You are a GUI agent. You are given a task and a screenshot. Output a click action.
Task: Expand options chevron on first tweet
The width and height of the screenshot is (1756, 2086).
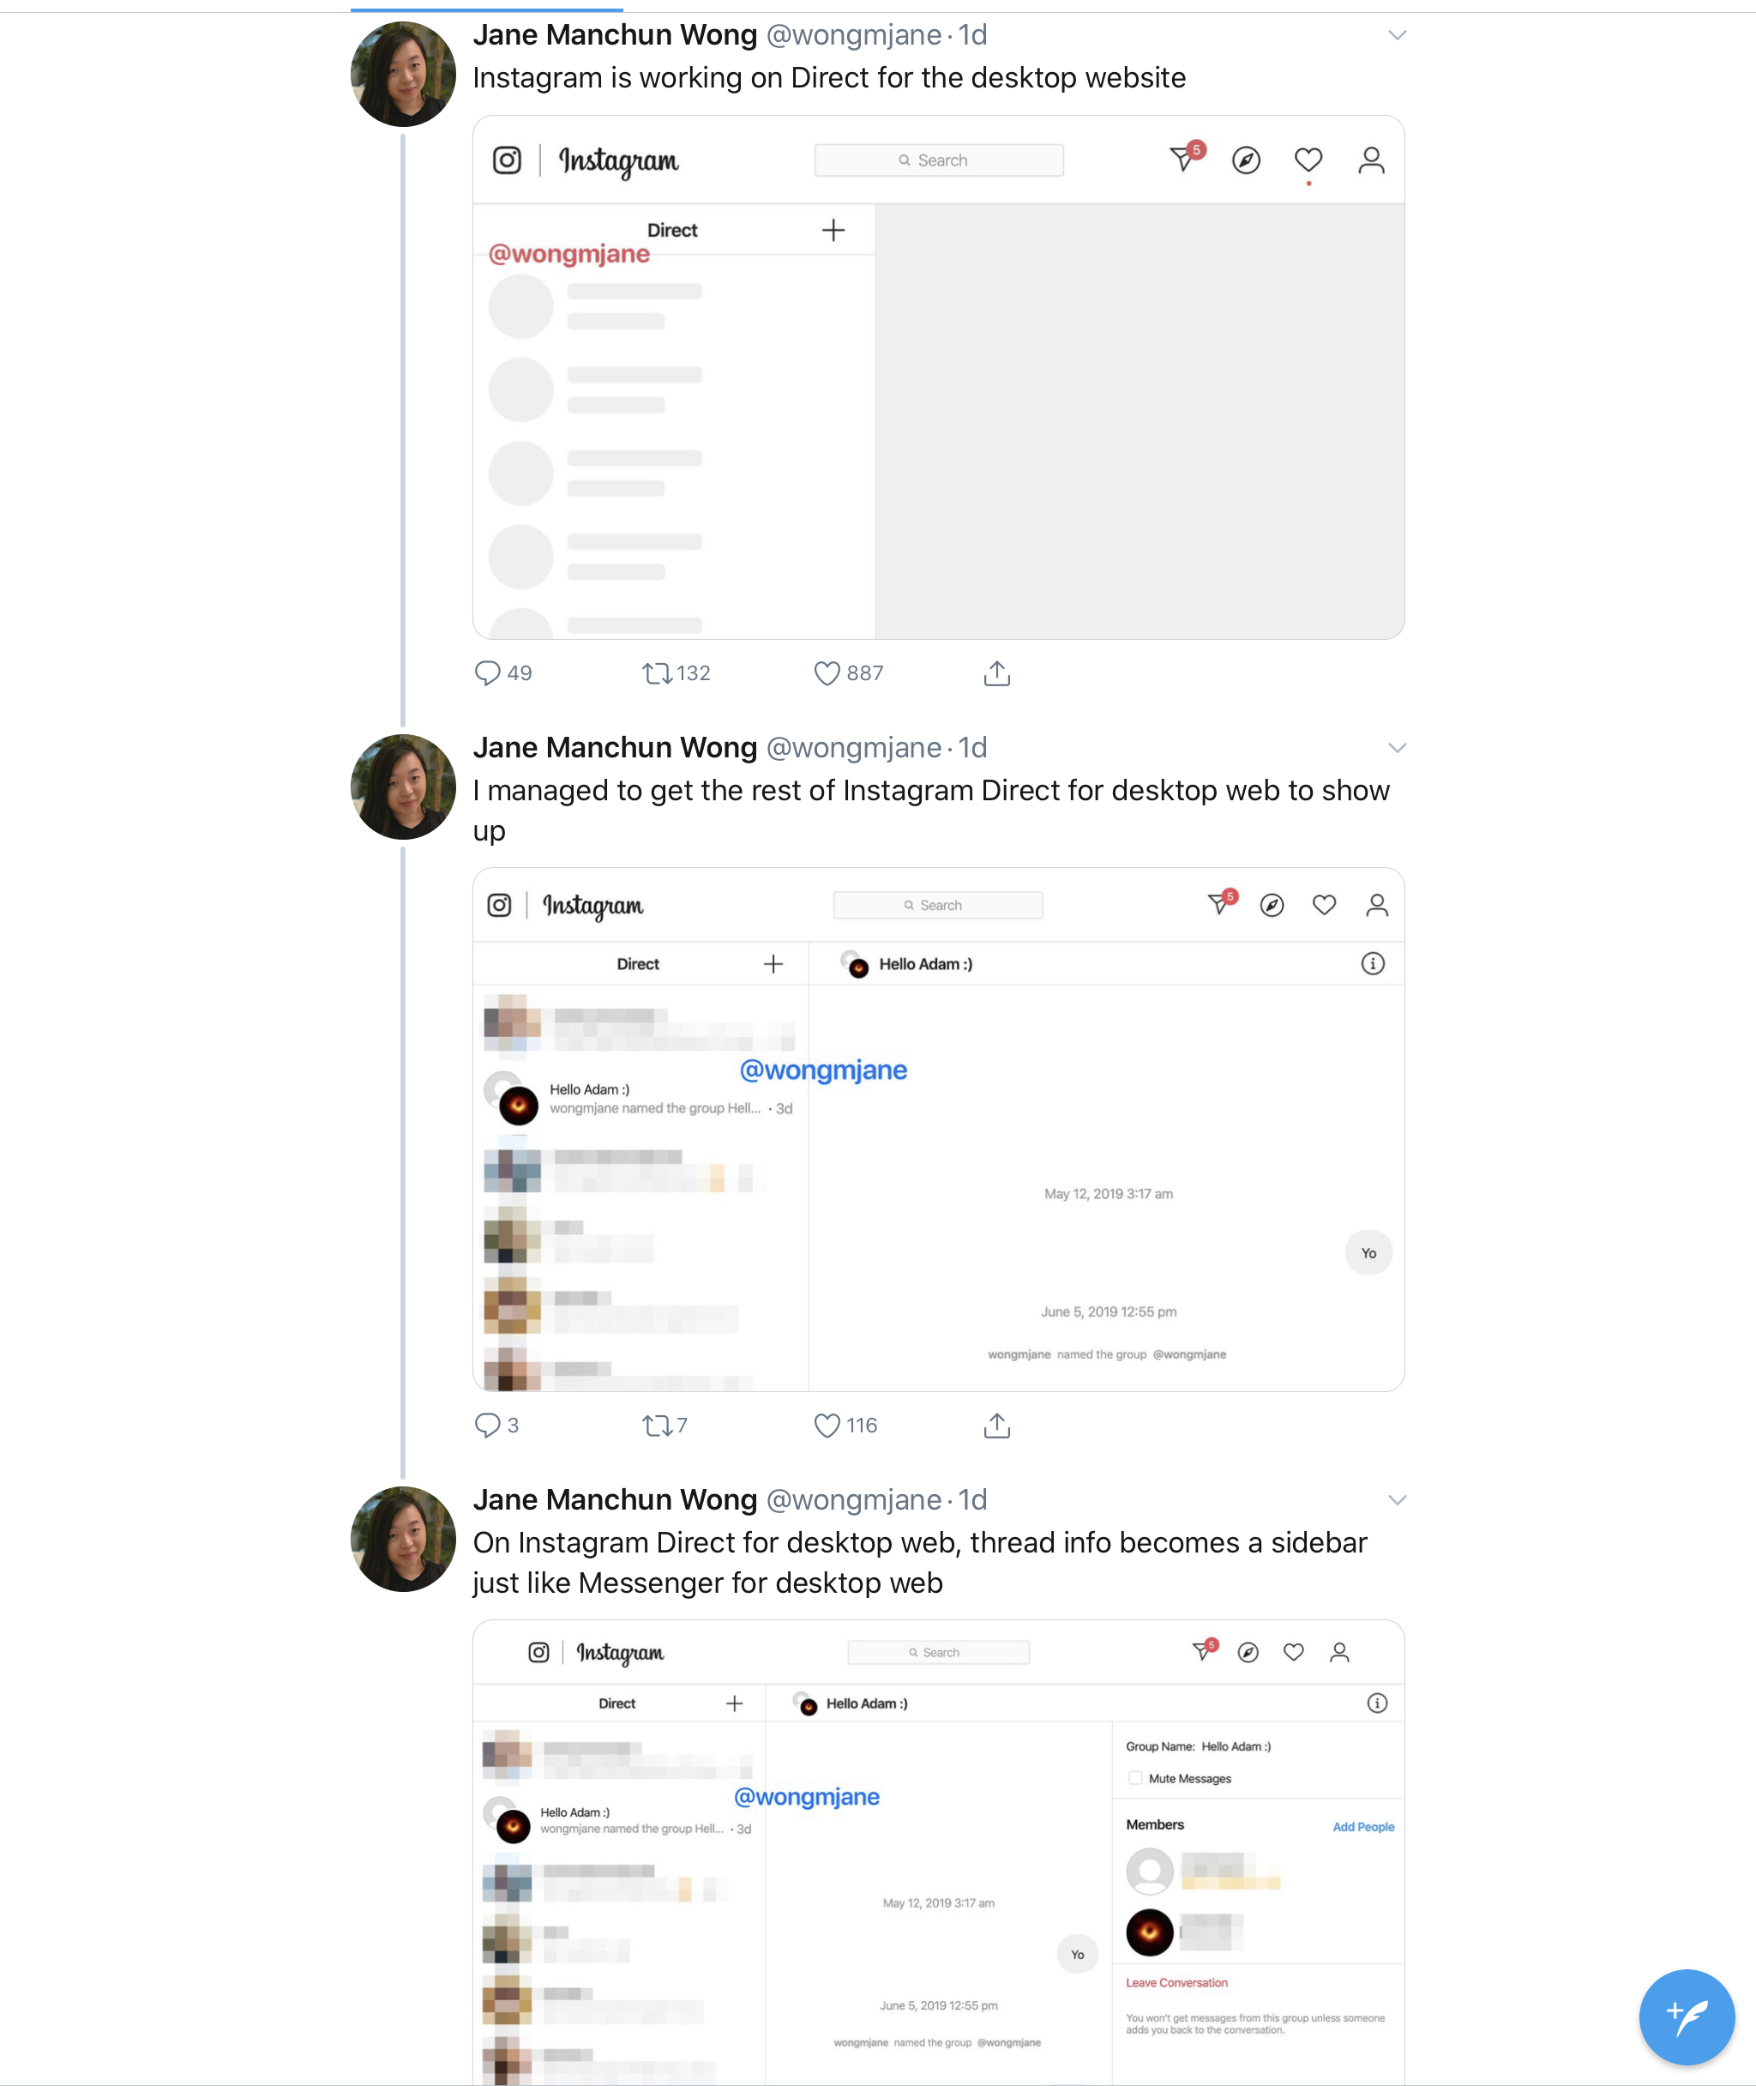(x=1397, y=36)
